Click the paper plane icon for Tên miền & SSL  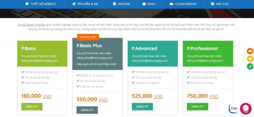point(74,4)
